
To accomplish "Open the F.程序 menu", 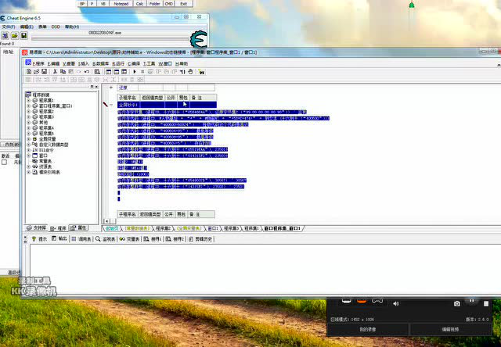I will pos(38,64).
